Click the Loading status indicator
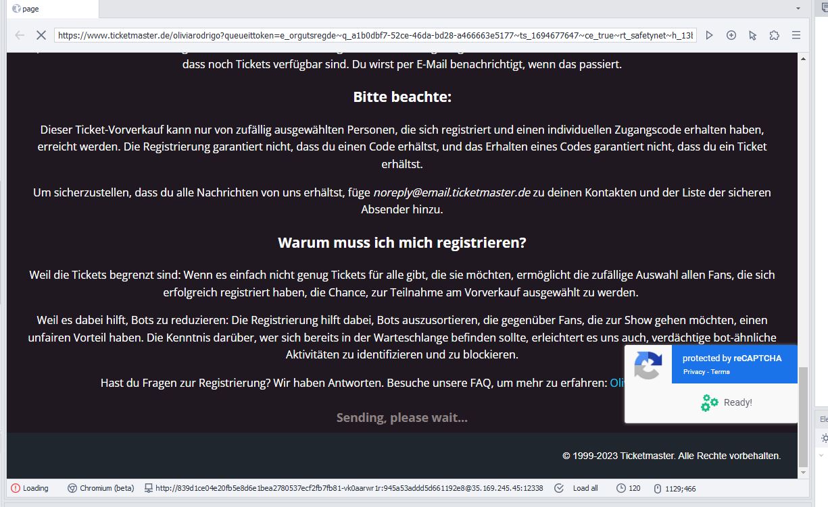This screenshot has width=828, height=507. (30, 488)
